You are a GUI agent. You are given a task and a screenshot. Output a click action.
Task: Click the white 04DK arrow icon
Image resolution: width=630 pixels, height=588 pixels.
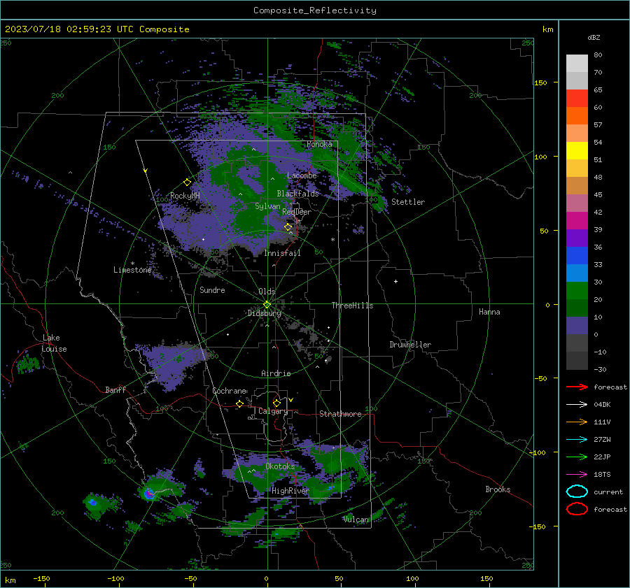pyautogui.click(x=577, y=404)
